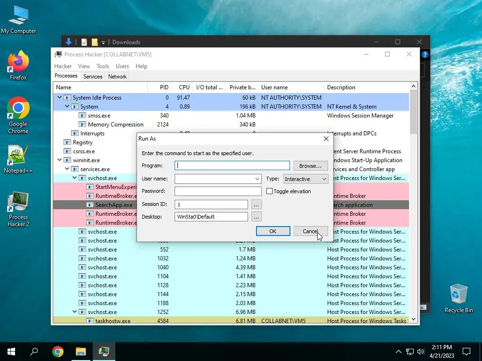Sort by the CPU column header
This screenshot has height=361, width=482.
tap(182, 87)
